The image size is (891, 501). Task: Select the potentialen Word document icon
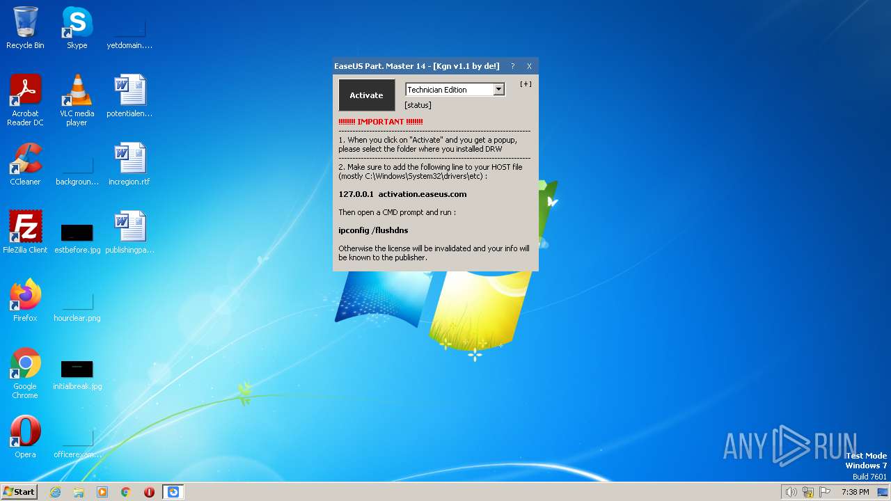pos(129,96)
